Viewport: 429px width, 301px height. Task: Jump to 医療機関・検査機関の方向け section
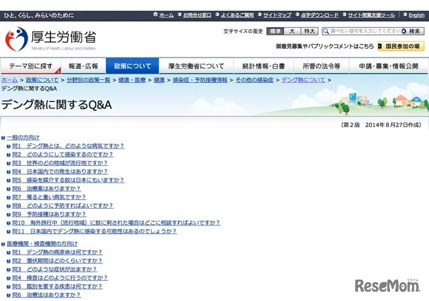point(42,243)
